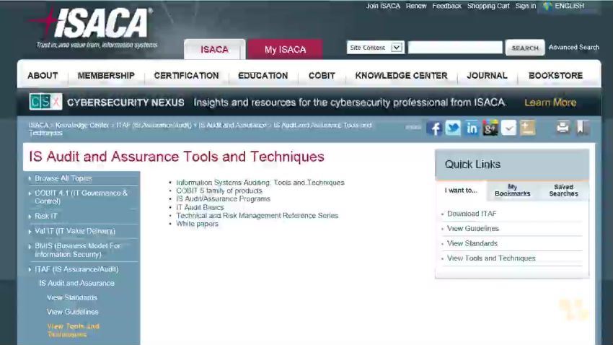Image resolution: width=613 pixels, height=345 pixels.
Task: Share page on LinkedIn icon
Action: click(472, 128)
